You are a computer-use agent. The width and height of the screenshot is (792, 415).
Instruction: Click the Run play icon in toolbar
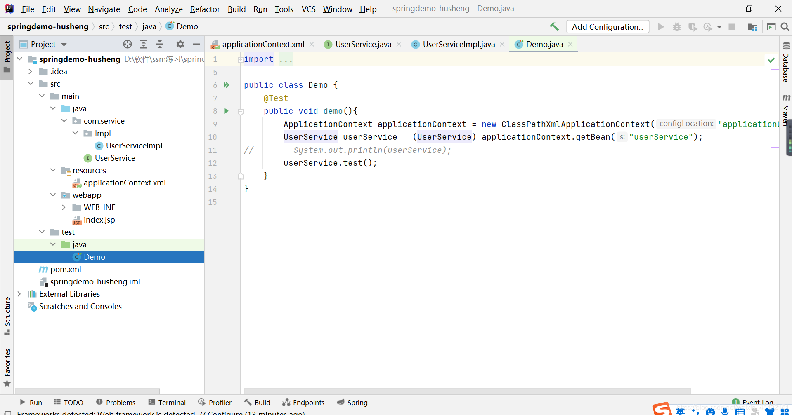(x=661, y=27)
